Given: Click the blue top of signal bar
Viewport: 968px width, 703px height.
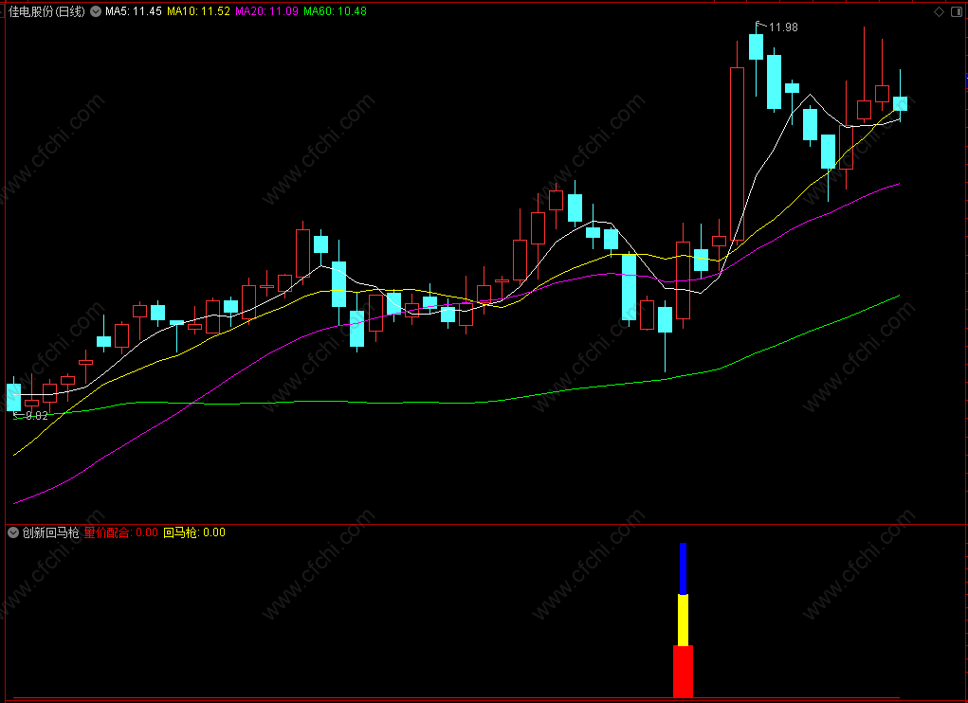Looking at the screenshot, I should 683,568.
